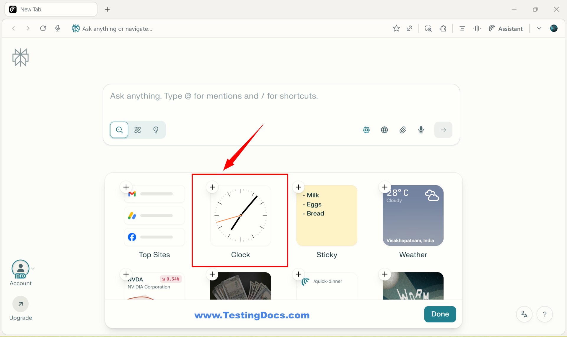Image resolution: width=567 pixels, height=337 pixels.
Task: Open a new tab with plus
Action: [107, 9]
